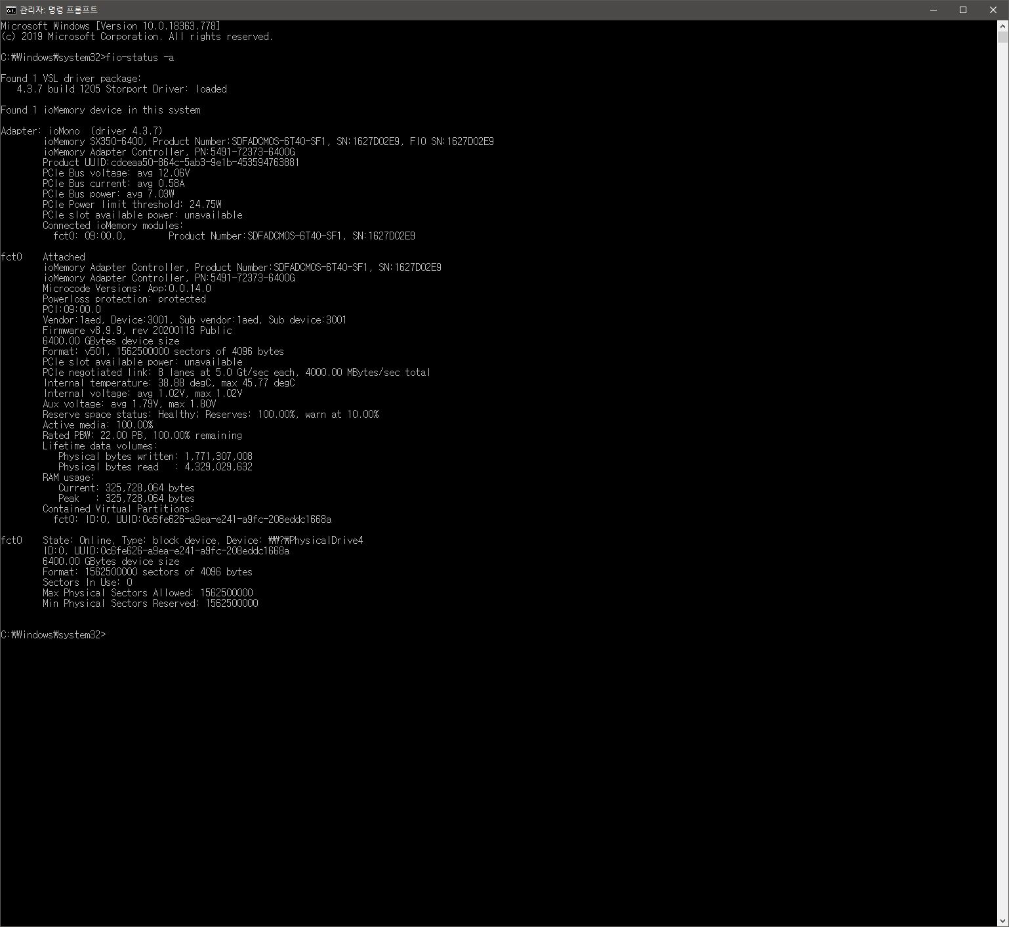Click the 'Product UUID' line
The width and height of the screenshot is (1009, 927).
171,163
